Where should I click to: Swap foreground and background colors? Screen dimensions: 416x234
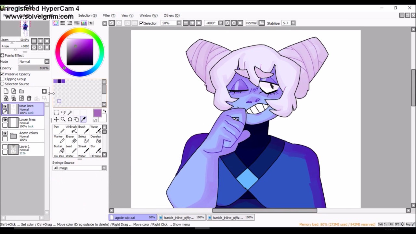coord(105,111)
